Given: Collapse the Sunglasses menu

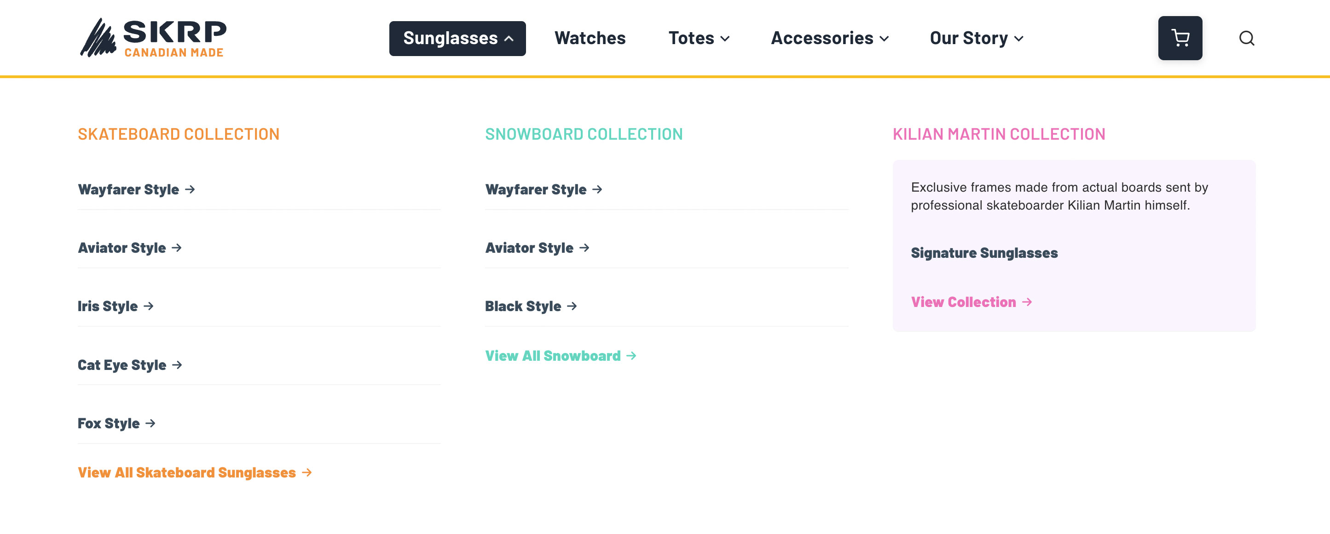Looking at the screenshot, I should tap(457, 39).
